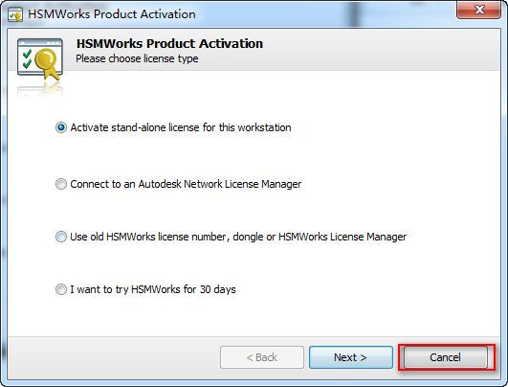Click the gold ribbon seal on header icon
This screenshot has height=387, width=508.
[x=48, y=63]
